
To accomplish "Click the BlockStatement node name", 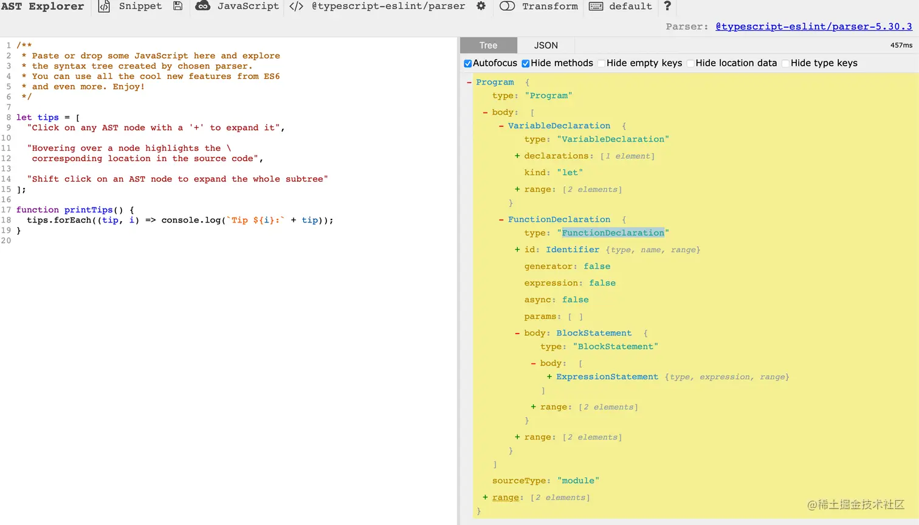I will click(594, 333).
